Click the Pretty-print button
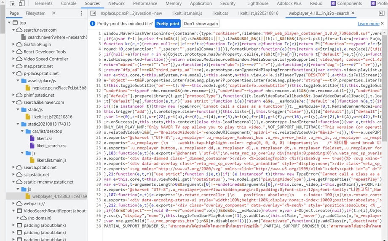The width and height of the screenshot is (388, 241). click(x=168, y=24)
